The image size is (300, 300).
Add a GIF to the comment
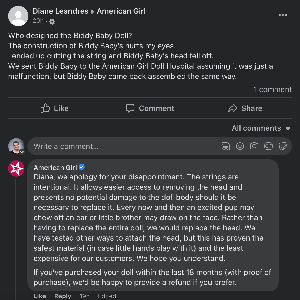pyautogui.click(x=268, y=146)
